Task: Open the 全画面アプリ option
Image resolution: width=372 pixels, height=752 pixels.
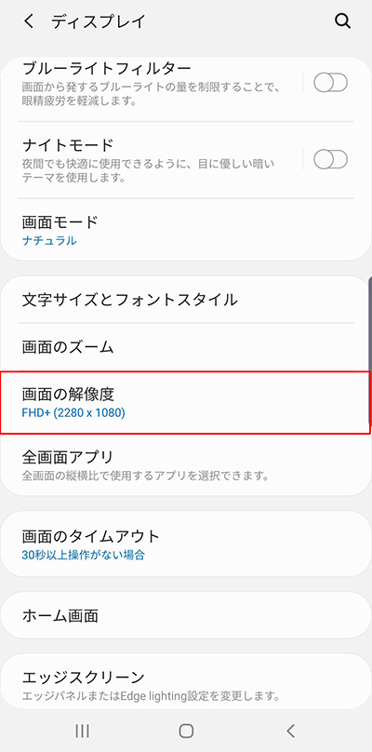Action: click(186, 464)
